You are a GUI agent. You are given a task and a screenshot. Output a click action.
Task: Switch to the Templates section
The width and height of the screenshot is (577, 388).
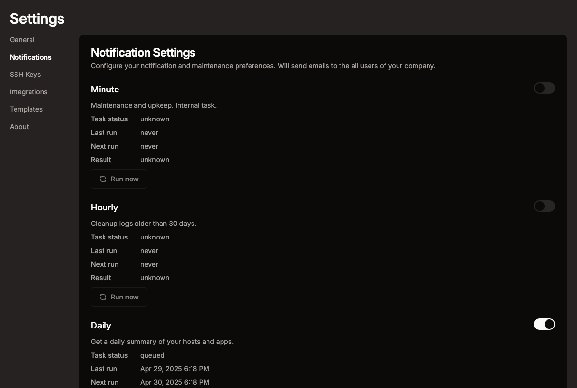point(26,109)
